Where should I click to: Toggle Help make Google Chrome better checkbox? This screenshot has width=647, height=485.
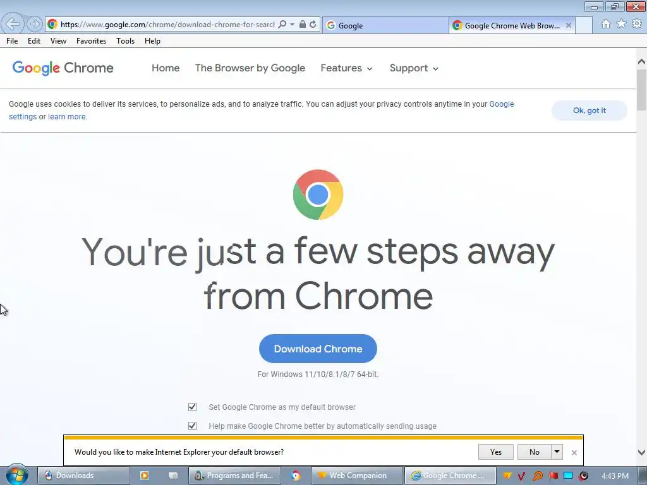[192, 426]
